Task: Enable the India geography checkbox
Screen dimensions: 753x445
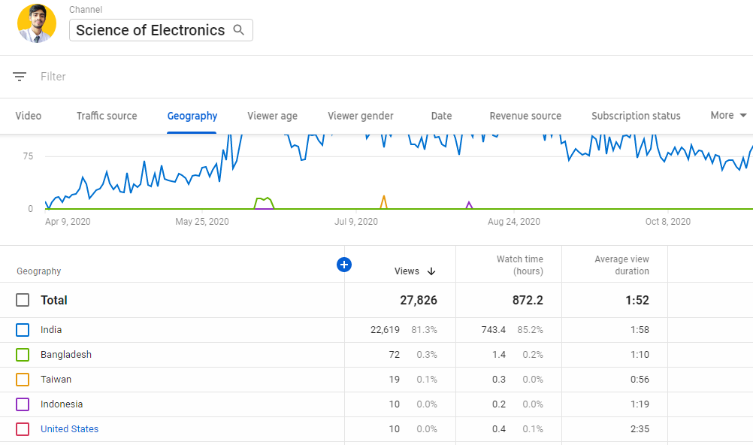Action: coord(22,329)
